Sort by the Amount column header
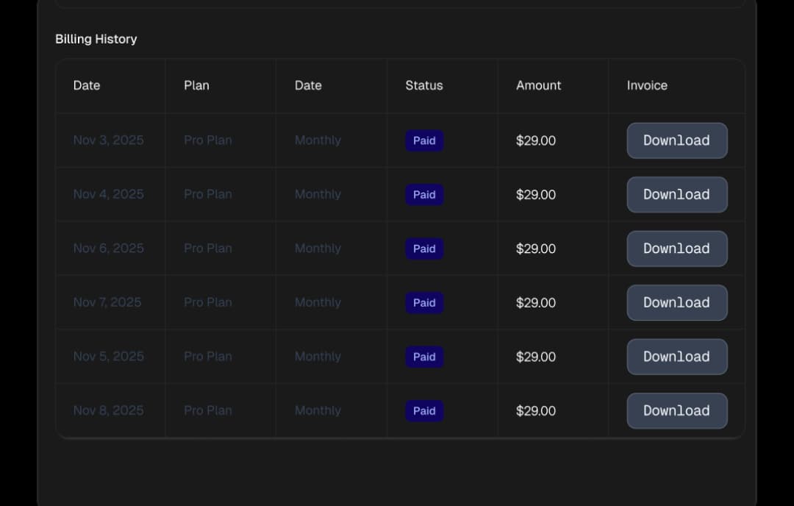 click(x=538, y=85)
